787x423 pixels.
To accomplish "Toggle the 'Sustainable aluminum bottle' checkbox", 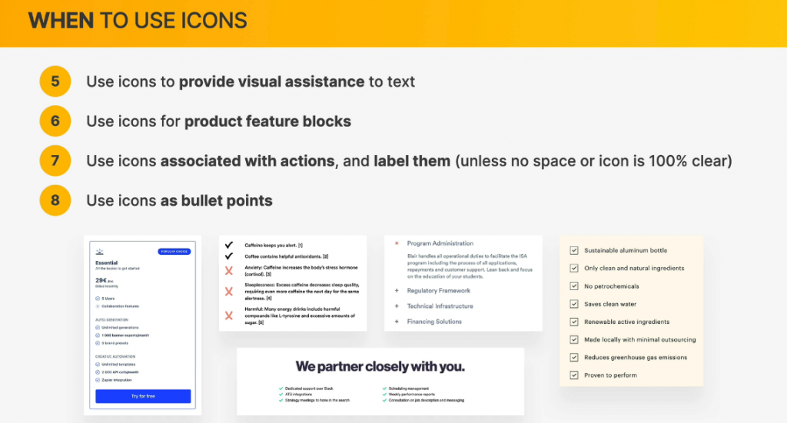I will [x=573, y=250].
